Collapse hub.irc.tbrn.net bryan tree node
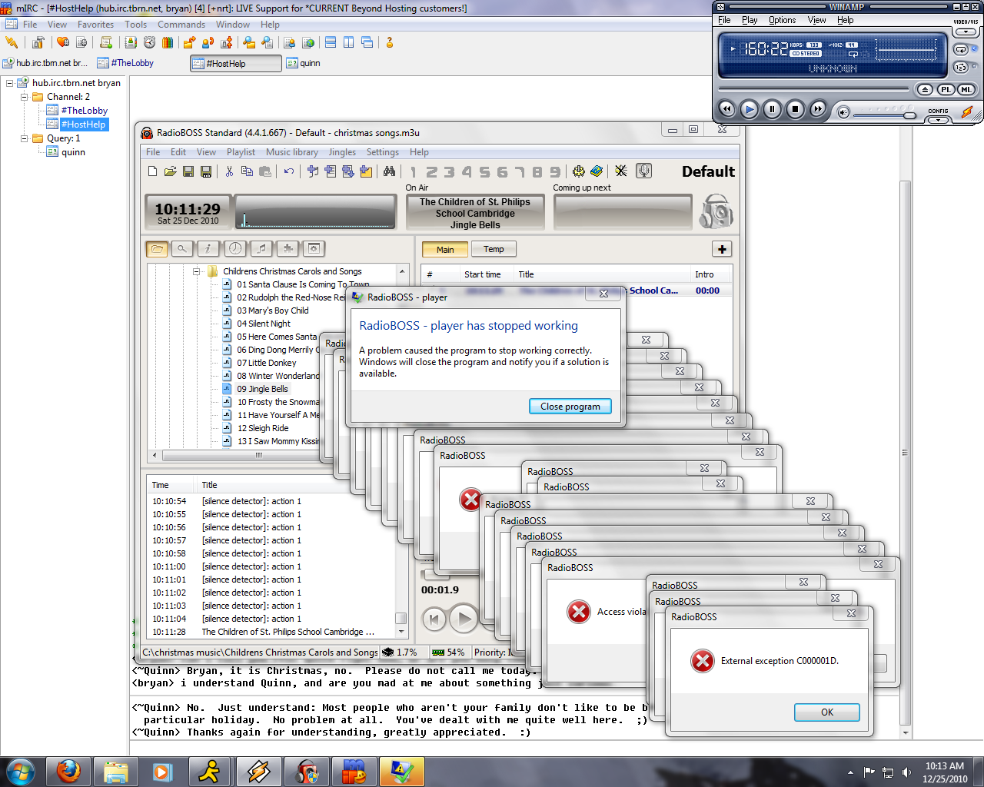The image size is (984, 787). [10, 83]
